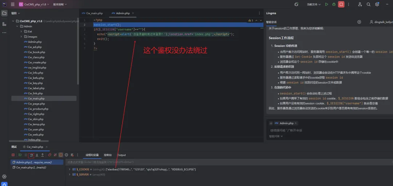Run the current file with green play icon
This screenshot has height=186, width=393.
pos(326,4)
